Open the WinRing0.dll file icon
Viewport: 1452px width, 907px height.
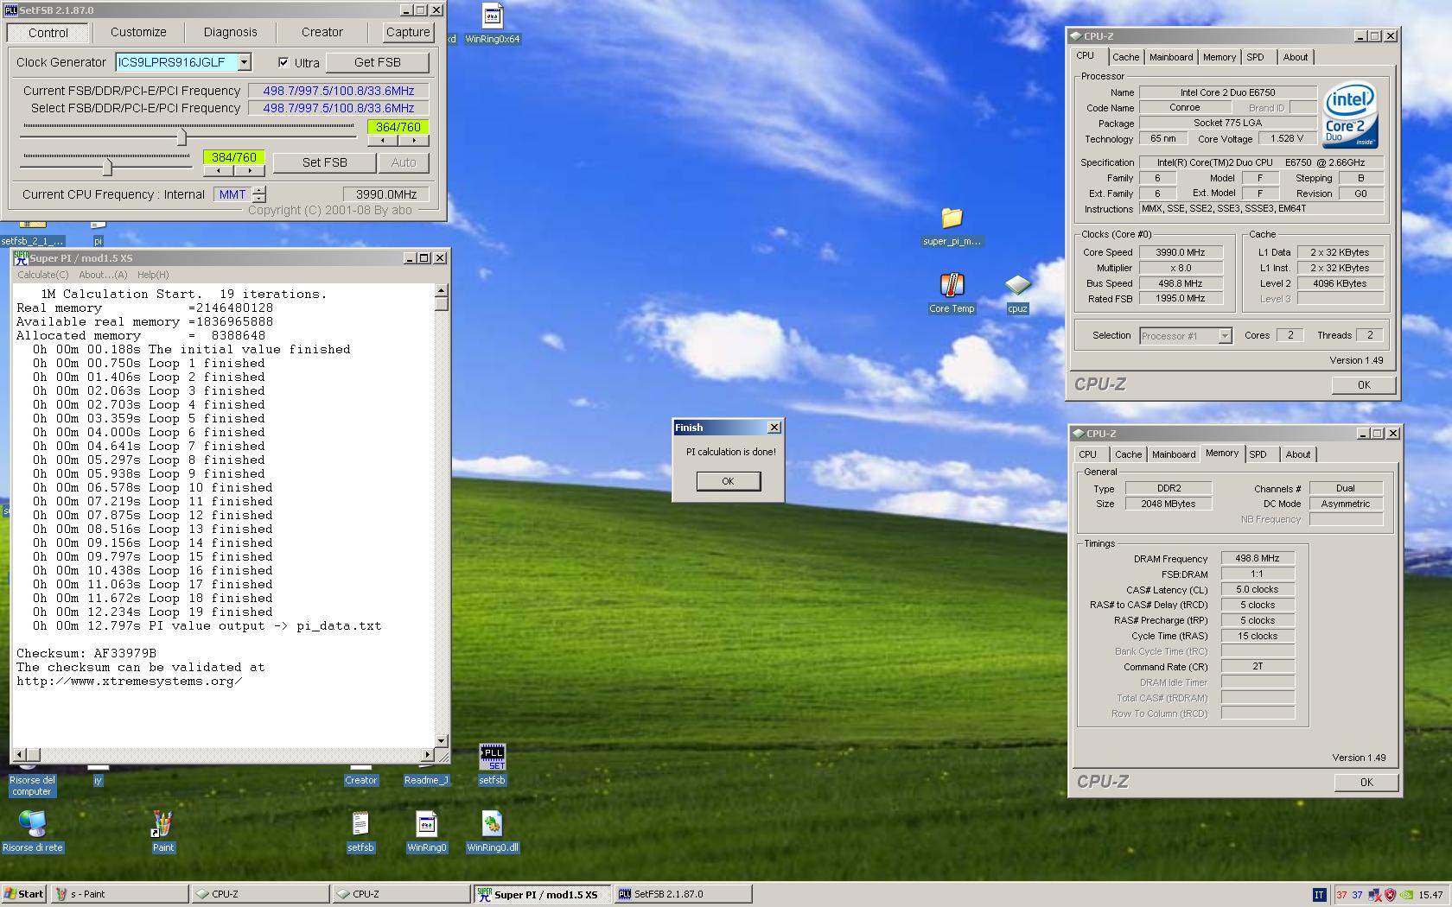[492, 832]
